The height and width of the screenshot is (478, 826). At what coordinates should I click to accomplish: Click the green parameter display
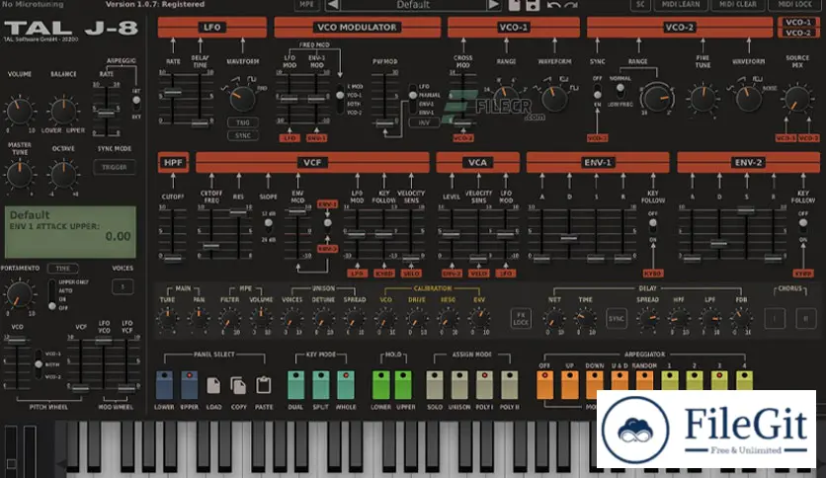click(70, 232)
